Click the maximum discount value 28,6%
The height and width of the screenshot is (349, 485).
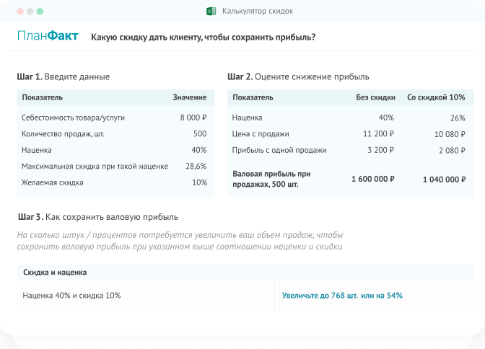click(x=196, y=166)
